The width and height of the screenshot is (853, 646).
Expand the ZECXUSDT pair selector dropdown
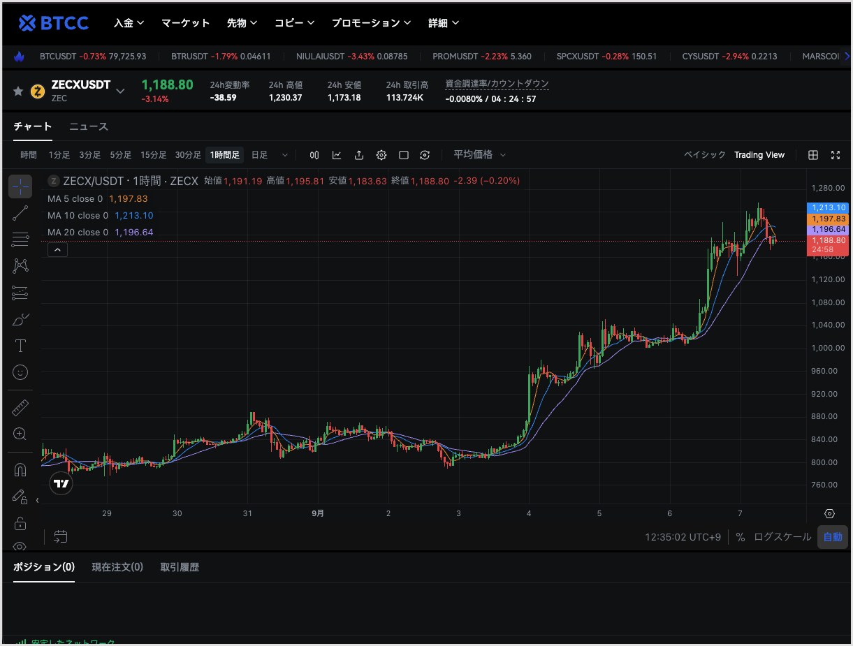120,91
